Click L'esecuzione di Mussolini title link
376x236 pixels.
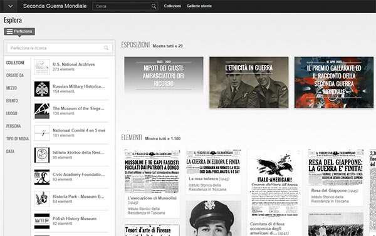(x=152, y=200)
